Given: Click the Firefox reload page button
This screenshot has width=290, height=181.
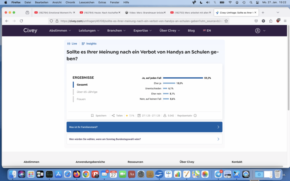Looking at the screenshot, I should [21, 21].
